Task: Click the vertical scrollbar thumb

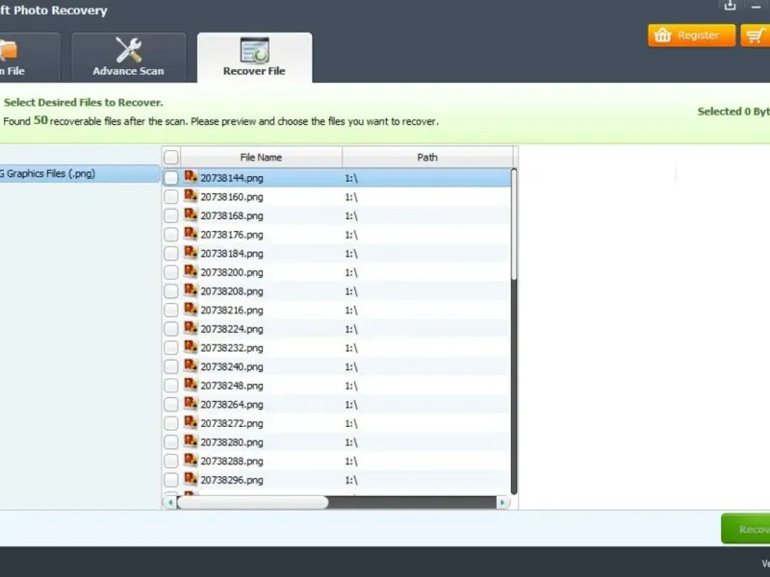Action: [514, 224]
